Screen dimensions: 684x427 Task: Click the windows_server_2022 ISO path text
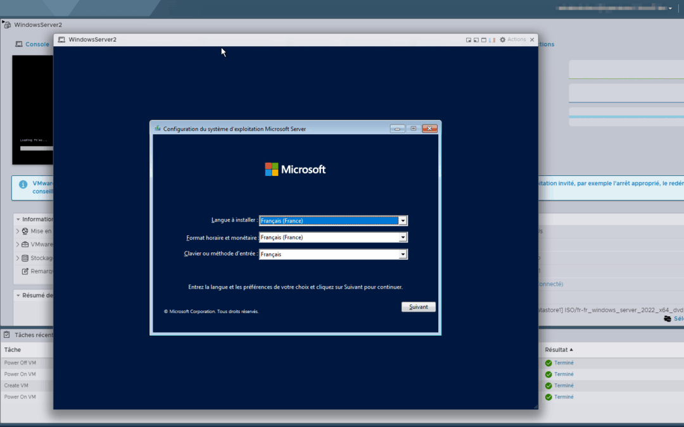click(611, 310)
